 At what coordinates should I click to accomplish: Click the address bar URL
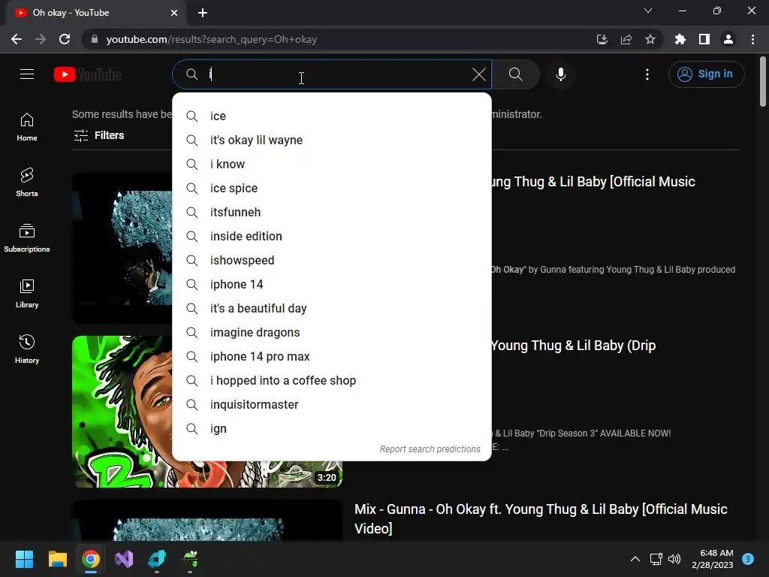click(211, 39)
